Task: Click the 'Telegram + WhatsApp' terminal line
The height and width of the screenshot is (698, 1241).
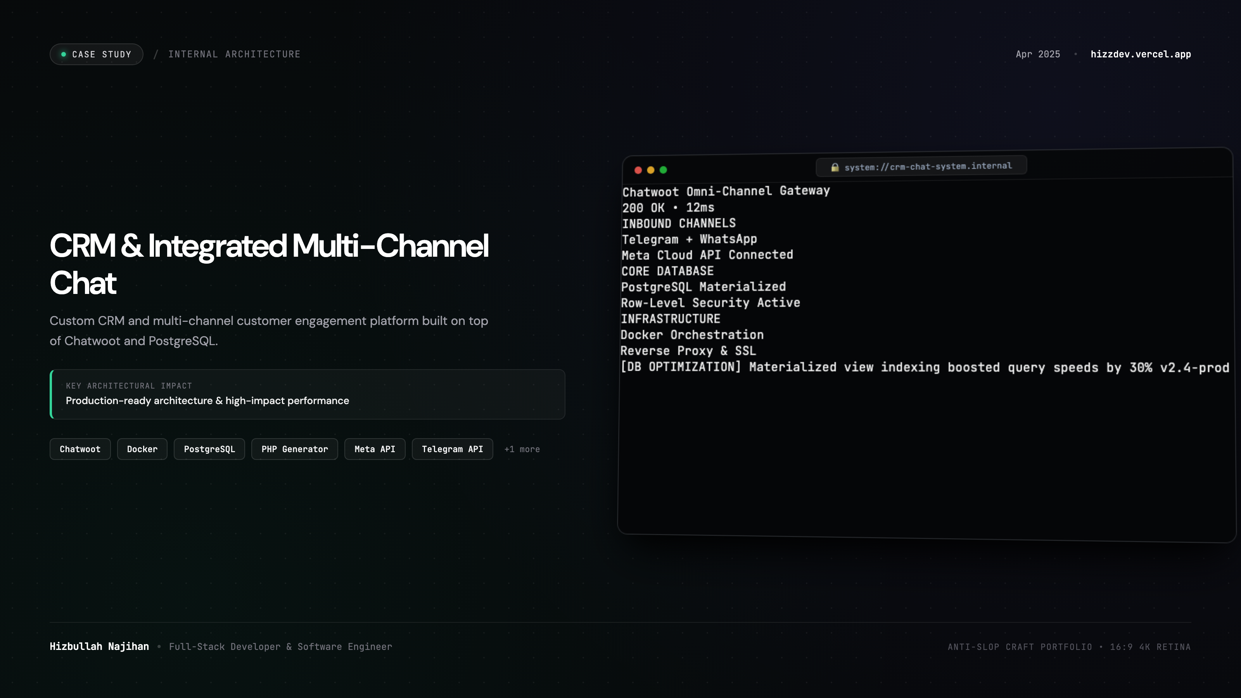Action: coord(690,239)
